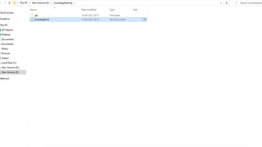
Task: Click the File folder type cell
Action: [115, 16]
